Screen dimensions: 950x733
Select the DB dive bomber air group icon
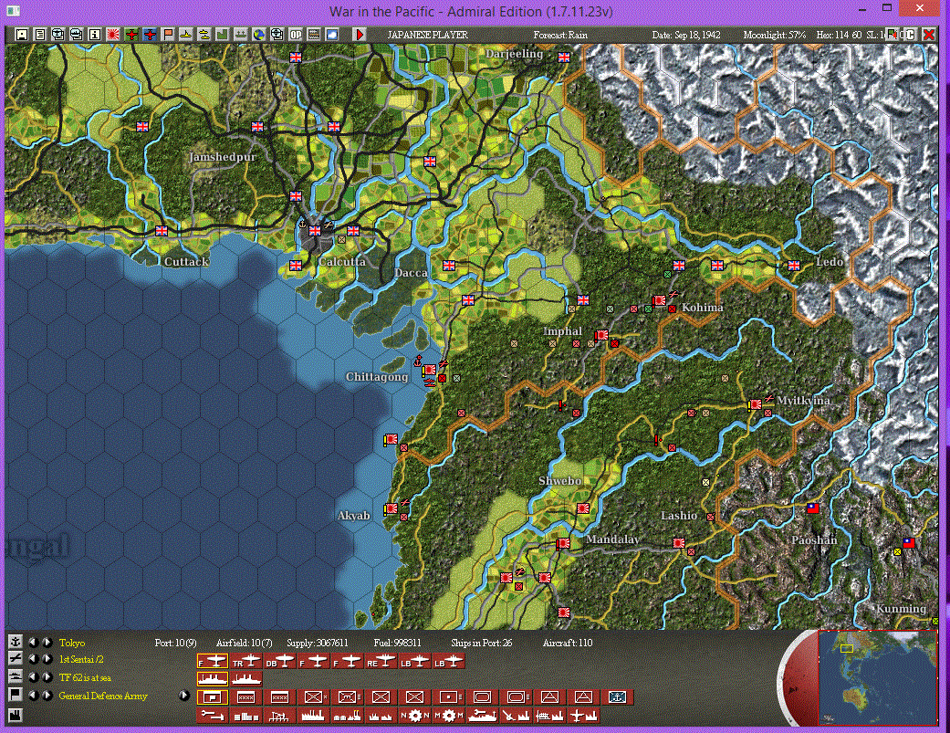coord(280,662)
